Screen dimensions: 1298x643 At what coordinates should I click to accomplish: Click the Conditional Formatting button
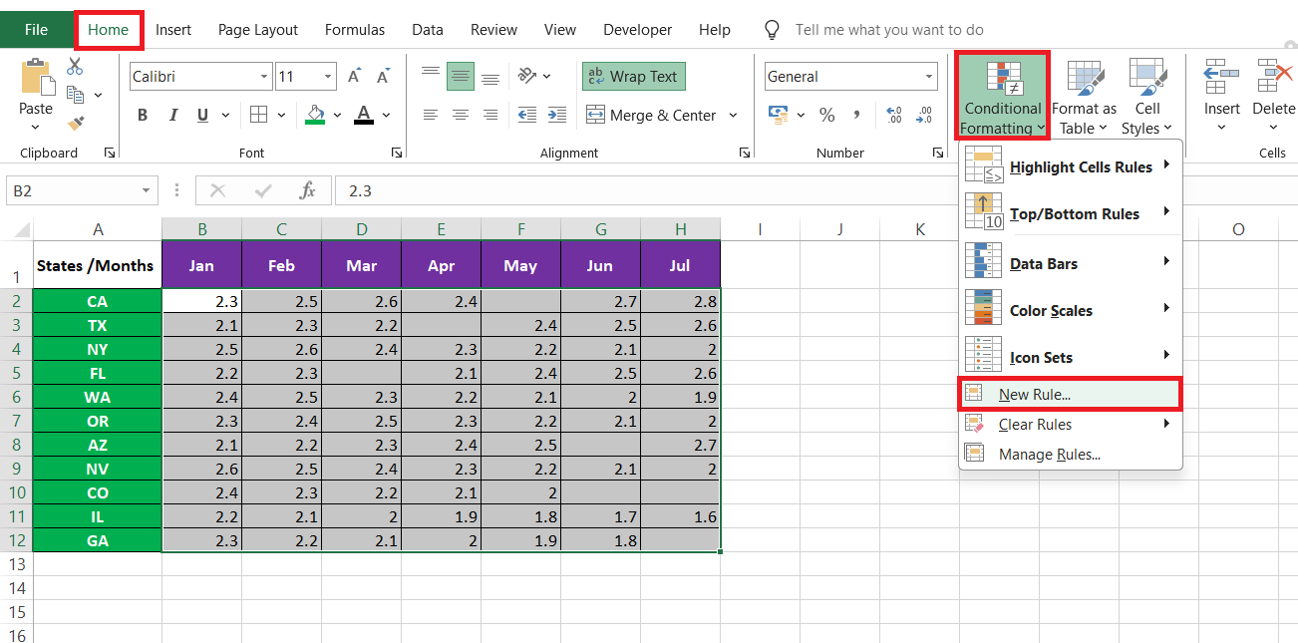(1002, 97)
